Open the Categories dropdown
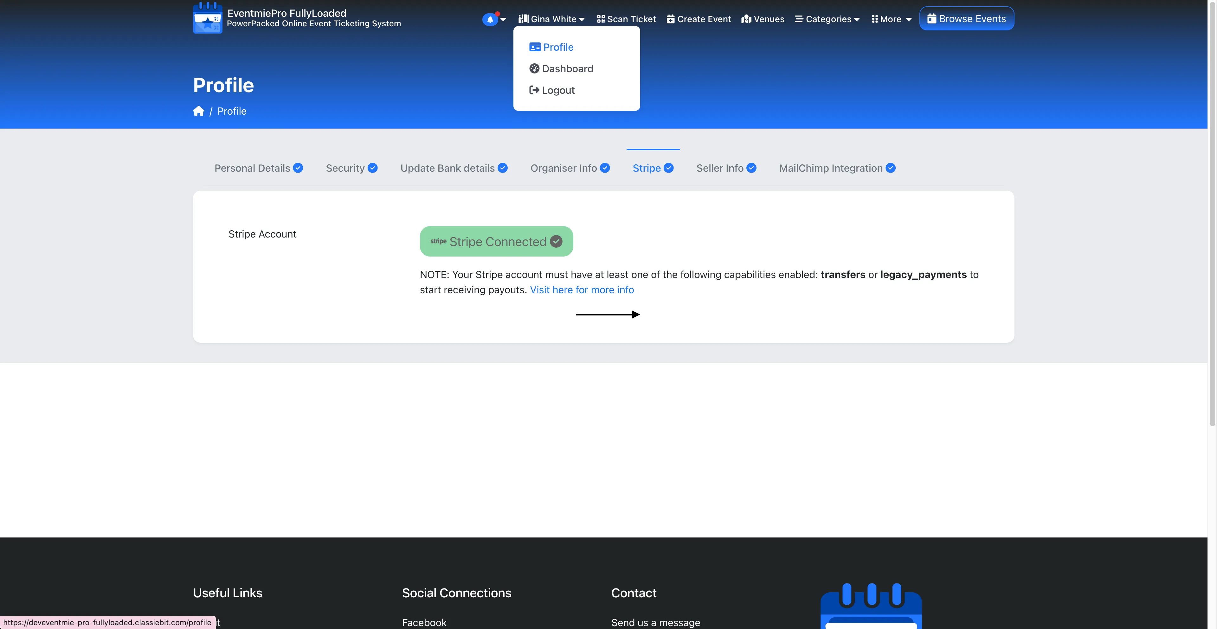Viewport: 1217px width, 629px height. (x=827, y=19)
